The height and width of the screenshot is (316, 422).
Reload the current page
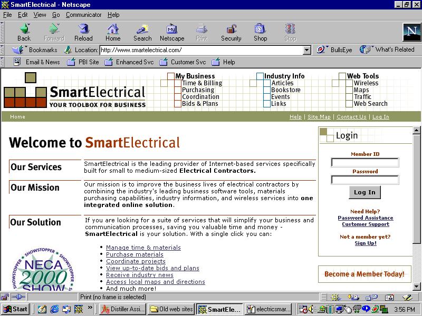[x=83, y=32]
